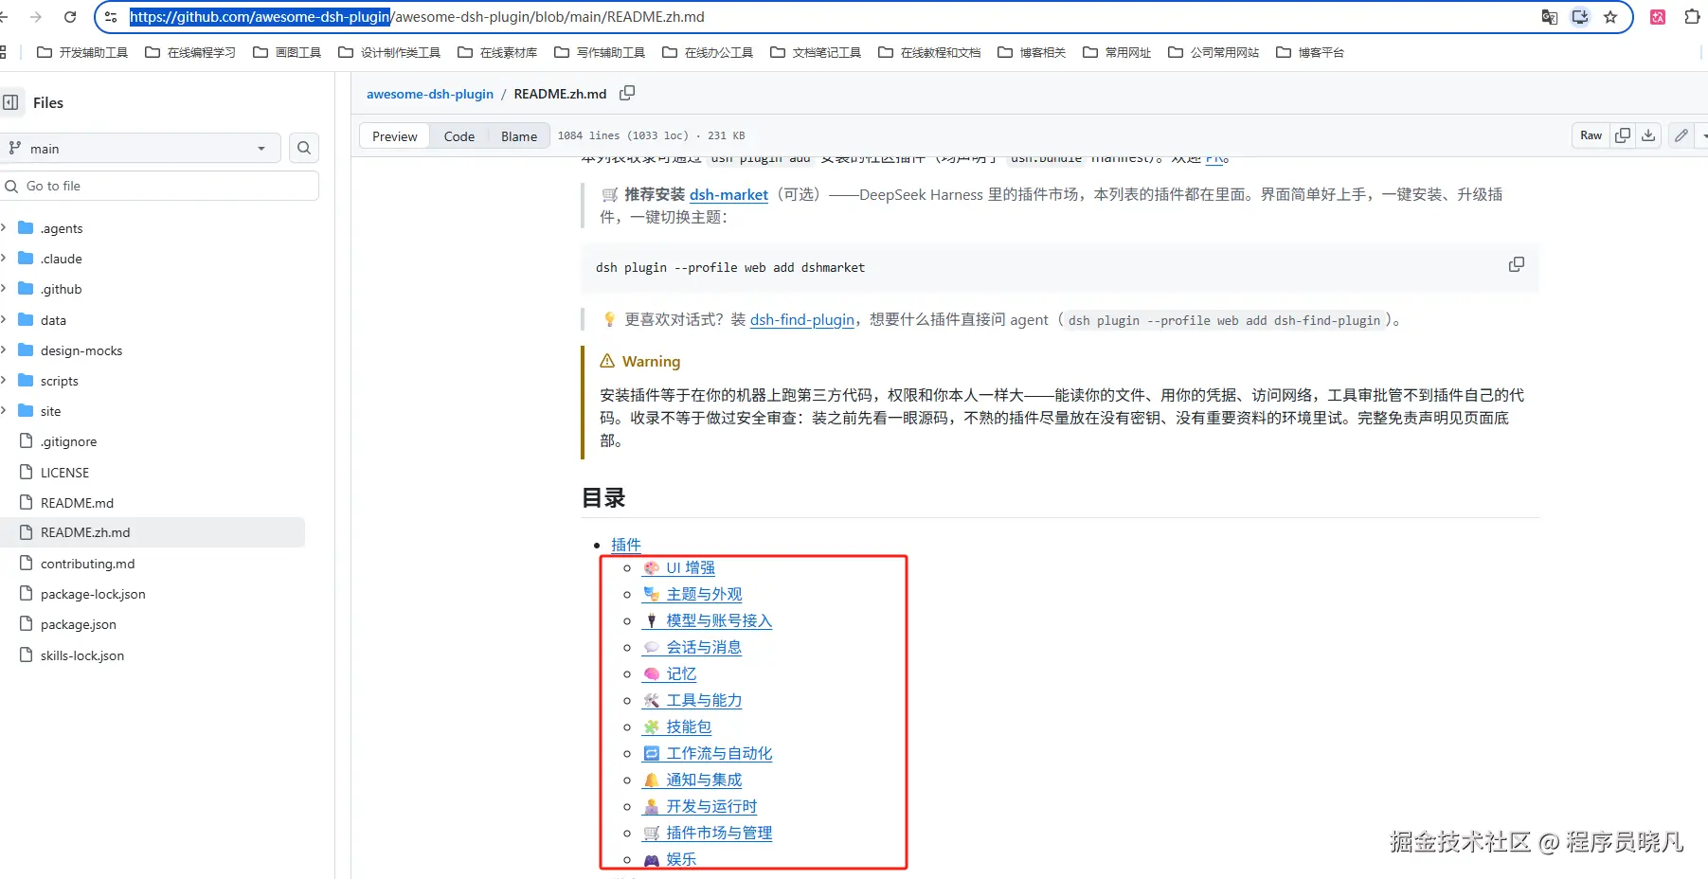Open the main branch selector dropdown
Screen dimensions: 1708x879
coord(140,148)
